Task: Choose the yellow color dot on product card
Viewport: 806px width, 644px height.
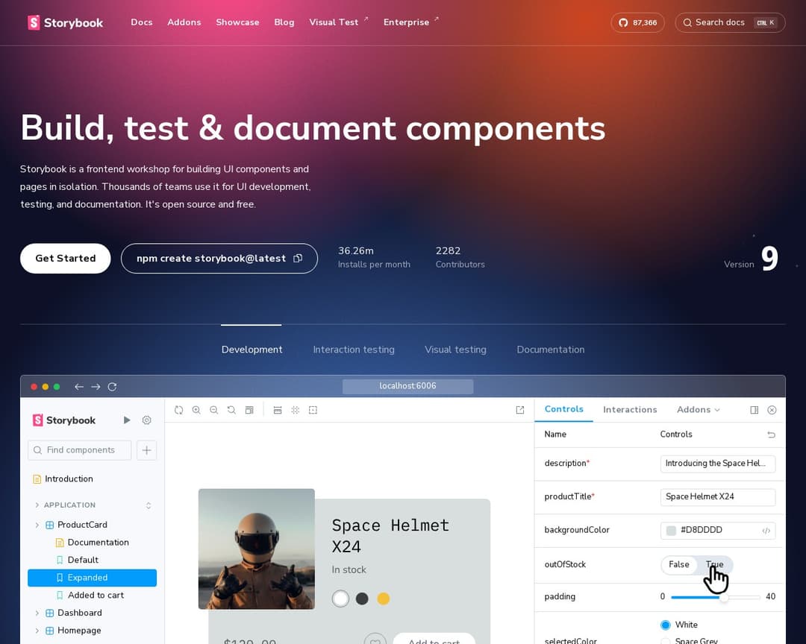Action: (x=384, y=599)
